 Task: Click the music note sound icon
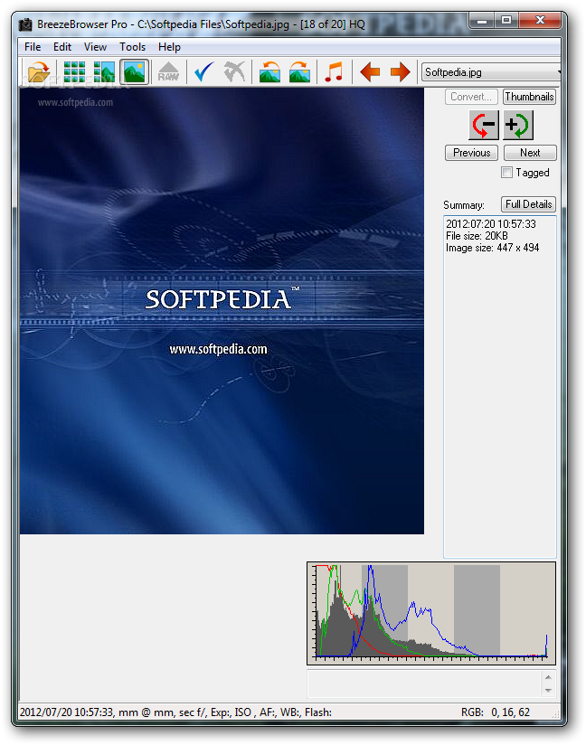334,72
